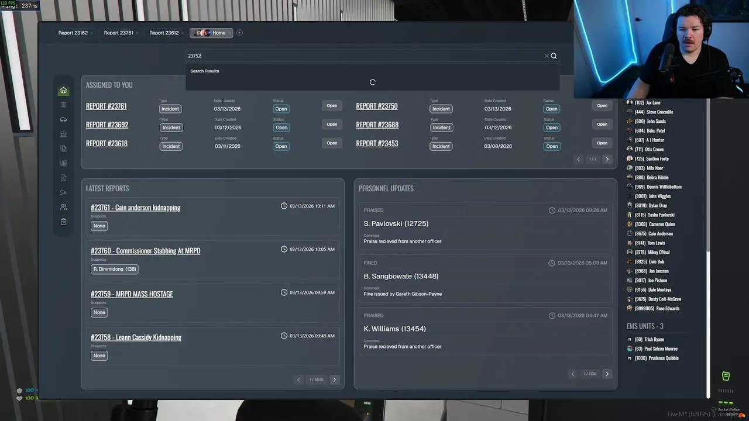Close the Report 23162 tab

92,33
